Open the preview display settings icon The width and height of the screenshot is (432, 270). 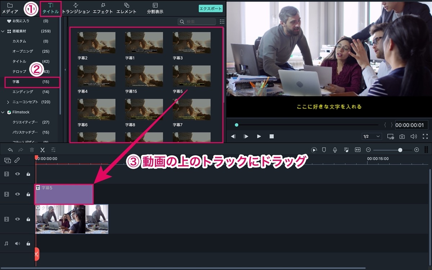[x=391, y=136]
